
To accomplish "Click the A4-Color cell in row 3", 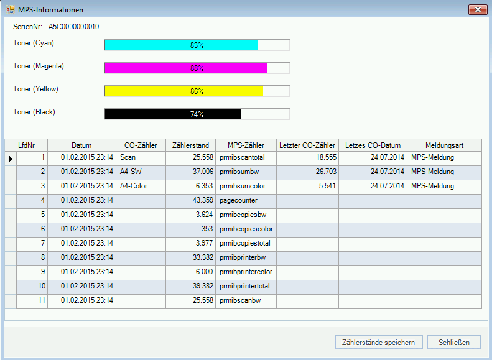I will pyautogui.click(x=141, y=187).
